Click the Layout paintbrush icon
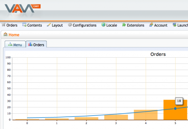This screenshot has width=188, height=129. pyautogui.click(x=49, y=25)
